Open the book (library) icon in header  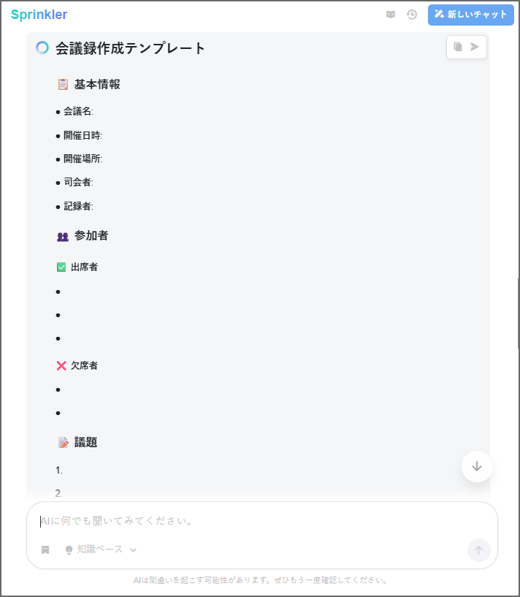391,15
